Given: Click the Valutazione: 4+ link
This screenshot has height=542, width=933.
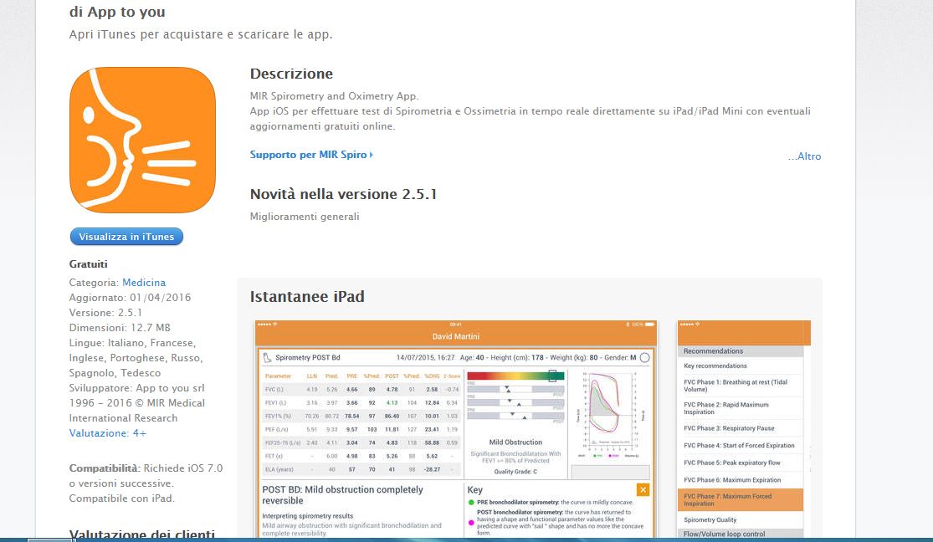Looking at the screenshot, I should (x=108, y=433).
